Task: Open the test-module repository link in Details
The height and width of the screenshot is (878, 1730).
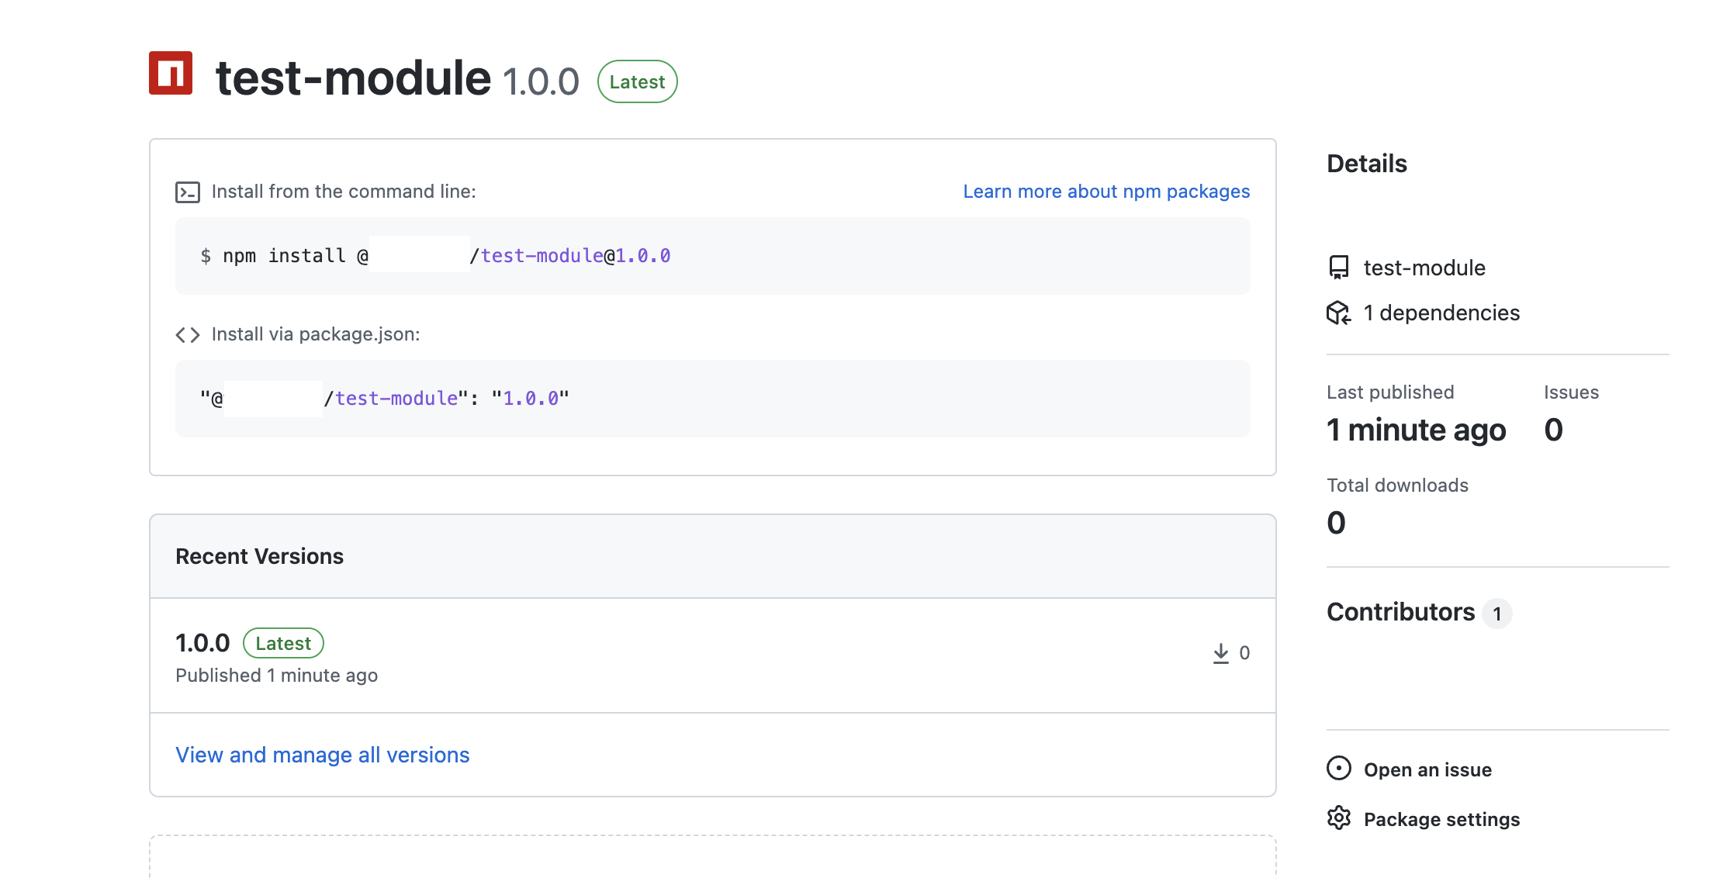Action: pos(1424,268)
